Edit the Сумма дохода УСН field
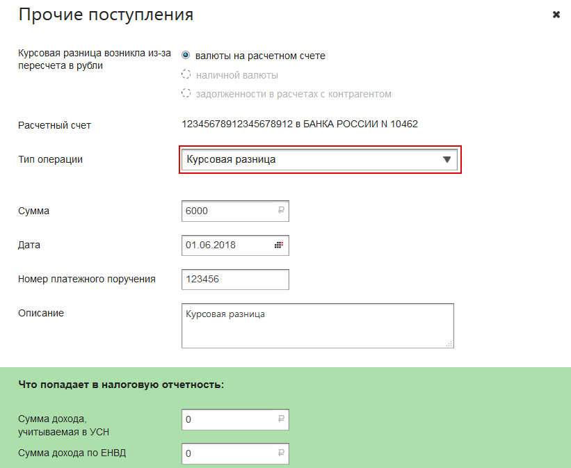The width and height of the screenshot is (571, 468). (x=226, y=419)
